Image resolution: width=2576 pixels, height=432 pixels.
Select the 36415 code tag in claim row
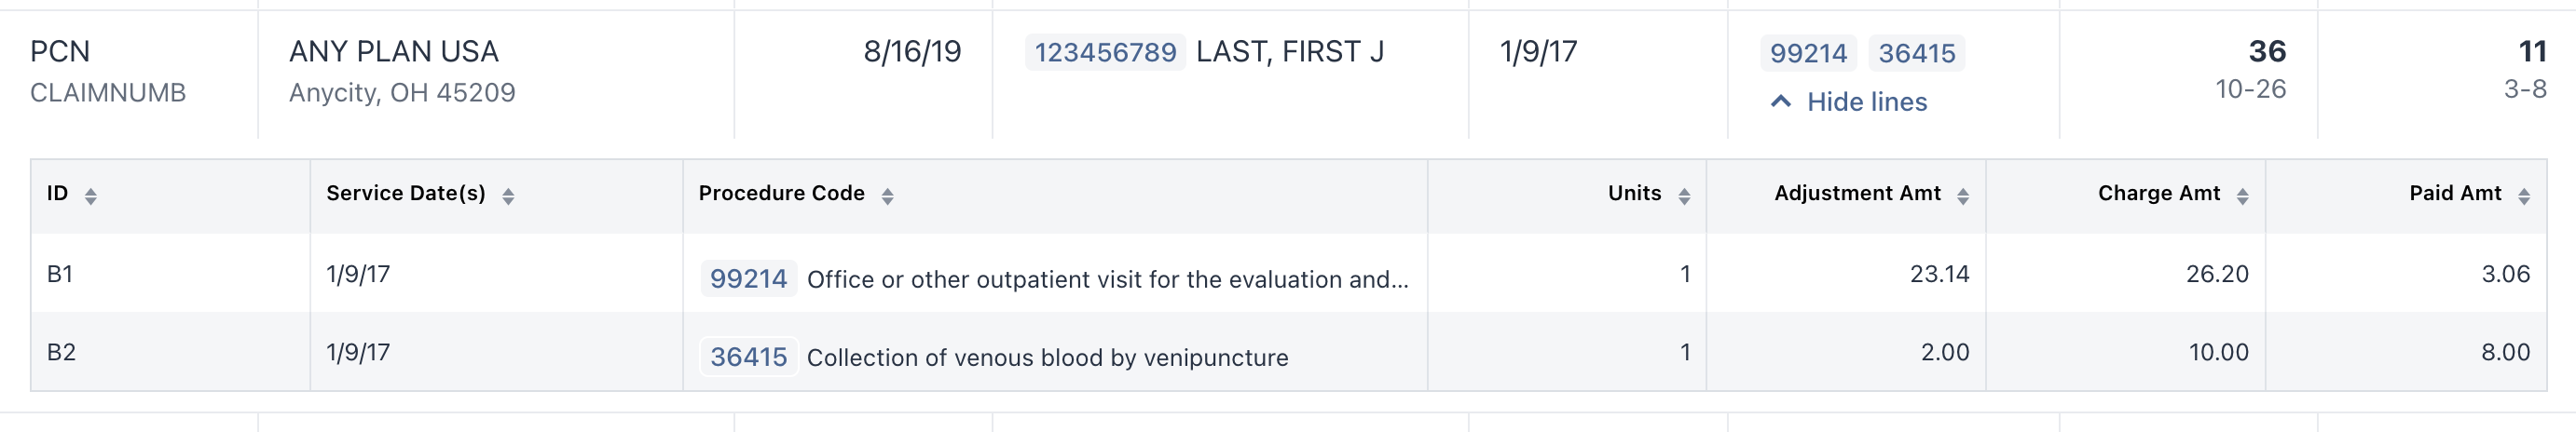point(1916,53)
